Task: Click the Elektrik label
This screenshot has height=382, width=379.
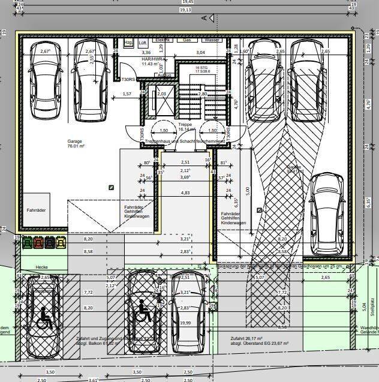Action: point(164,40)
